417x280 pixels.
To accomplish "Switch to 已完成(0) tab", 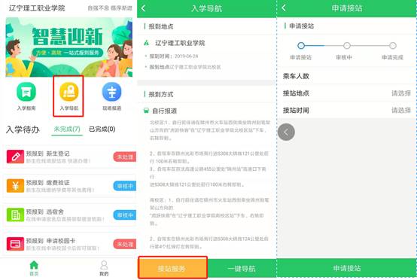I will point(102,129).
